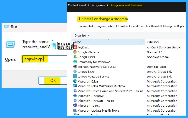Select the Microsoft OneDrive entry
The width and height of the screenshot is (188, 118).
coord(90,96)
